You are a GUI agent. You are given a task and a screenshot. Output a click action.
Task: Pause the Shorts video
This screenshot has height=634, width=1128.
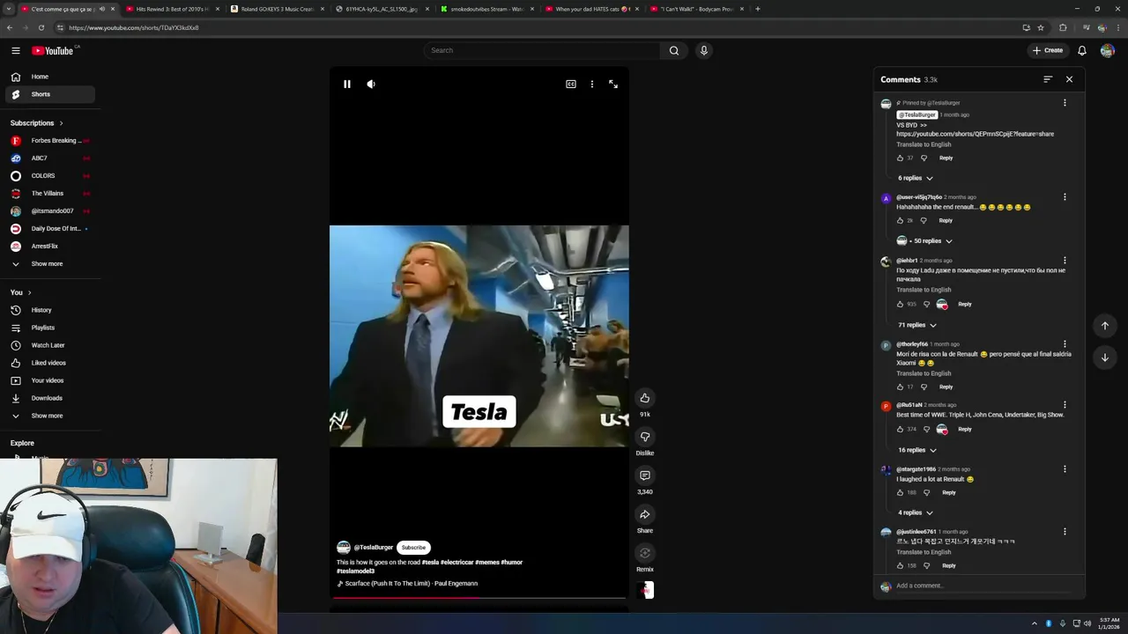pyautogui.click(x=347, y=84)
